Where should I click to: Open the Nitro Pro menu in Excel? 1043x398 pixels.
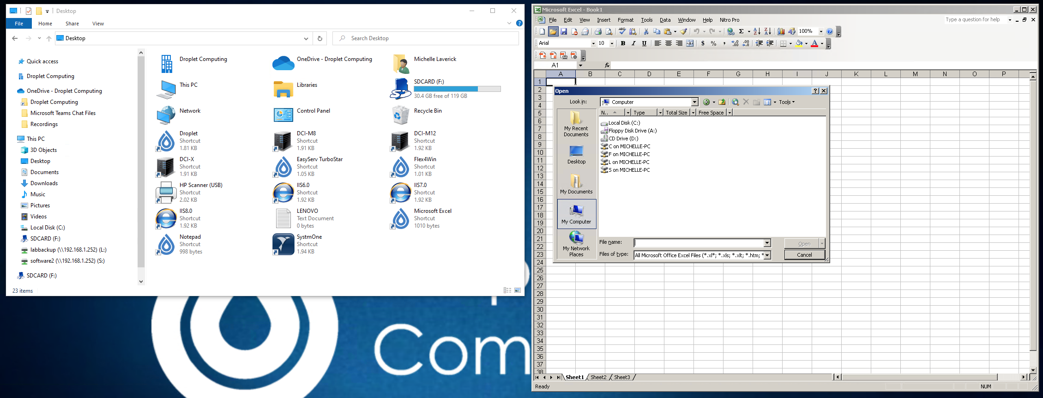coord(729,20)
